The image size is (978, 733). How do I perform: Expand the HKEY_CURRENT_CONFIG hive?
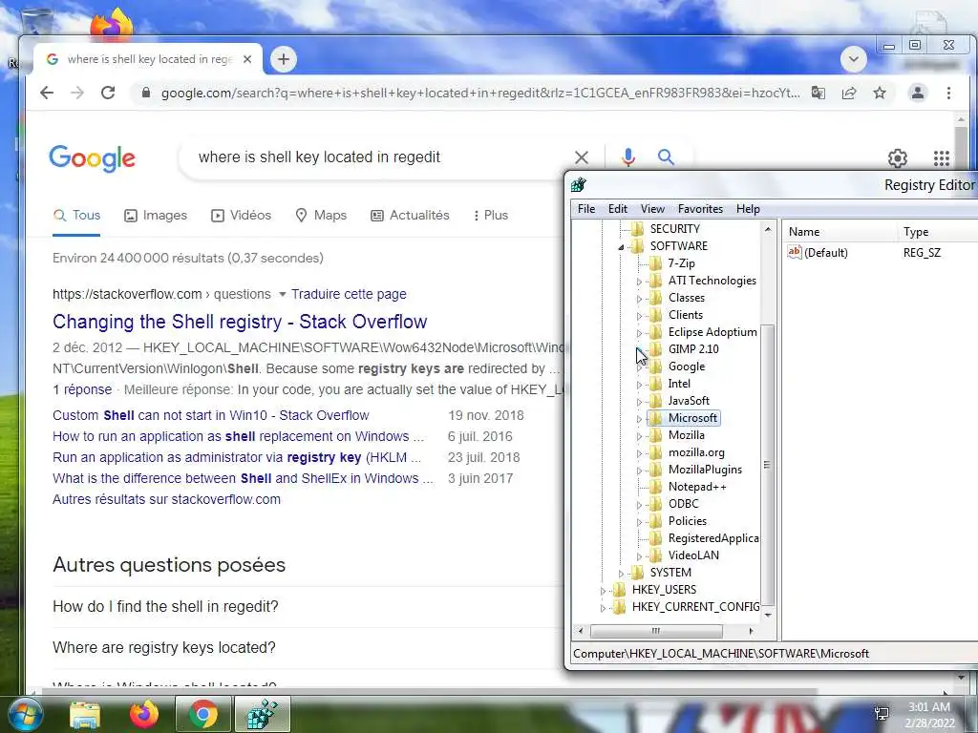(x=603, y=608)
